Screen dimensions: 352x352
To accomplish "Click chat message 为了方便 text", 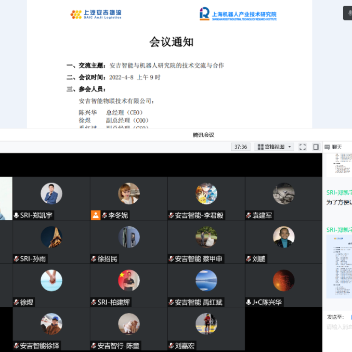I will pyautogui.click(x=339, y=202).
